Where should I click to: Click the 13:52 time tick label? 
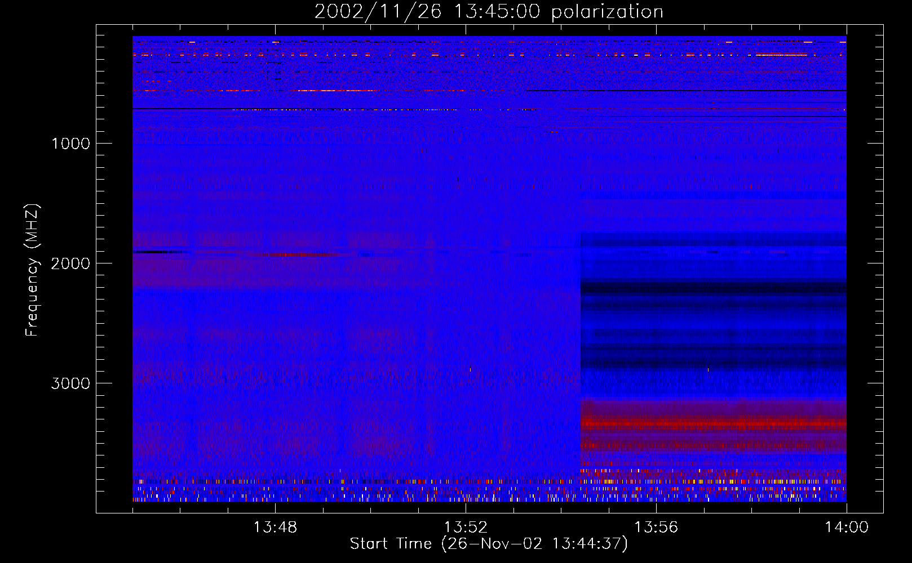point(466,528)
